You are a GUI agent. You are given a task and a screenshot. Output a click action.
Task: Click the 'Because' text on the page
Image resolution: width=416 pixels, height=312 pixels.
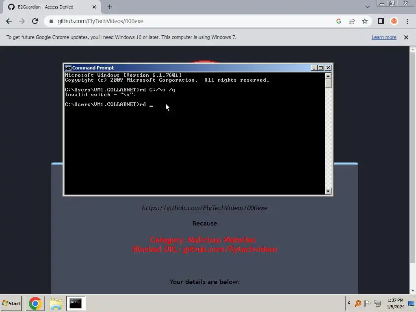[205, 223]
